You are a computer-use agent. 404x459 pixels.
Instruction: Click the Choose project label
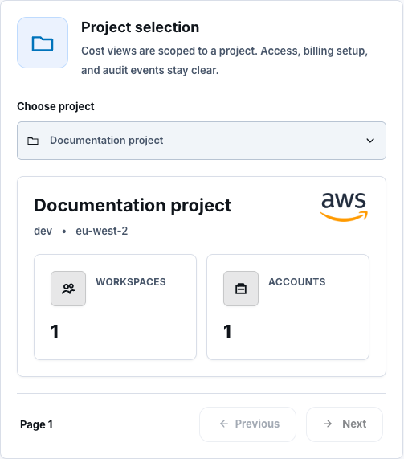(x=55, y=106)
